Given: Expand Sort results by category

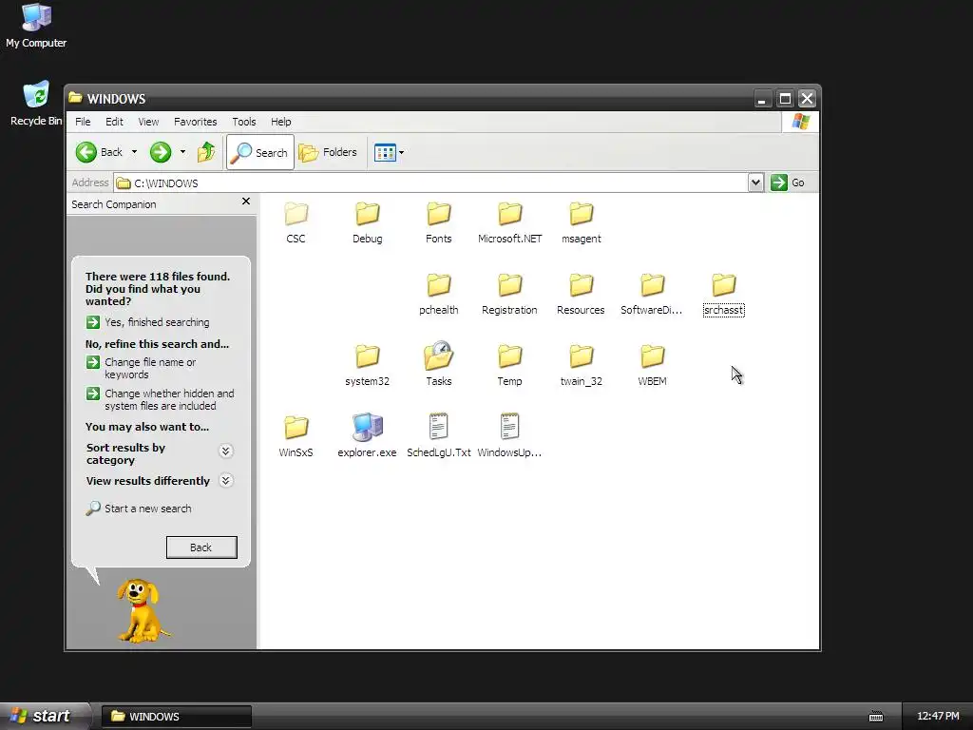Looking at the screenshot, I should pos(226,451).
